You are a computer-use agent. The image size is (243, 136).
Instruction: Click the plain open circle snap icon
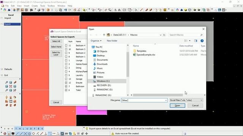(x=33, y=133)
